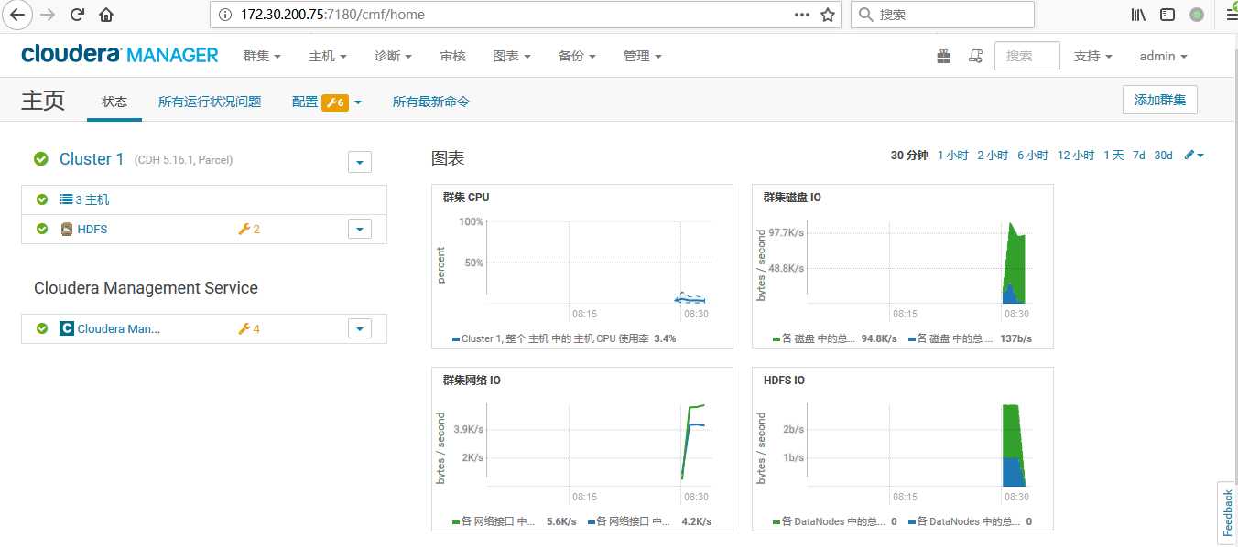Select the 6 小时 time range
The width and height of the screenshot is (1238, 547).
click(x=1033, y=156)
